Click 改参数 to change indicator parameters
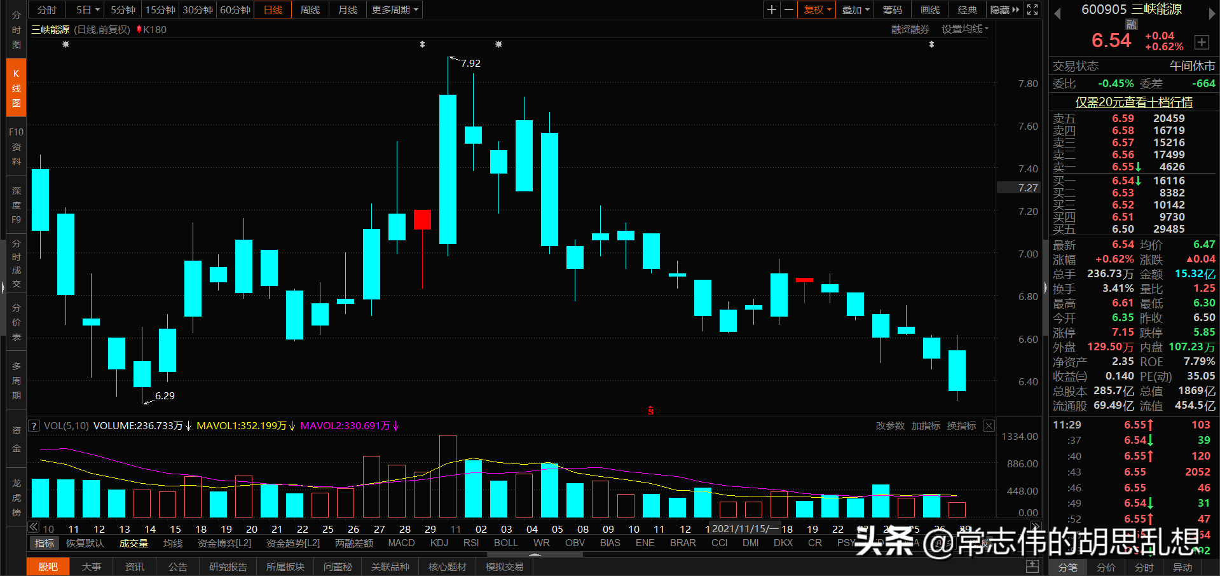This screenshot has height=576, width=1220. pyautogui.click(x=890, y=425)
